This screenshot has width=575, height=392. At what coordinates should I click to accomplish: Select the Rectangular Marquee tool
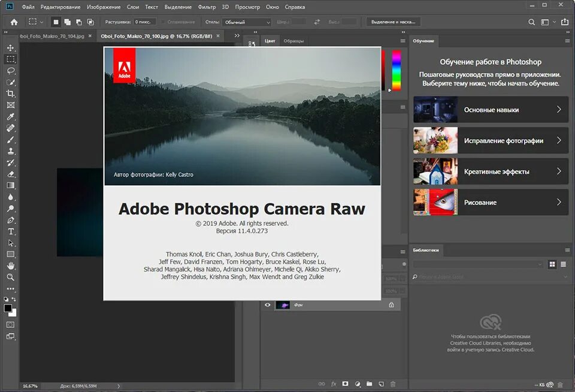pyautogui.click(x=11, y=59)
